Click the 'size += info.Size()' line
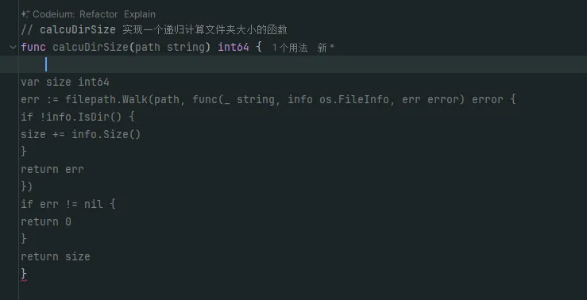 [80, 134]
